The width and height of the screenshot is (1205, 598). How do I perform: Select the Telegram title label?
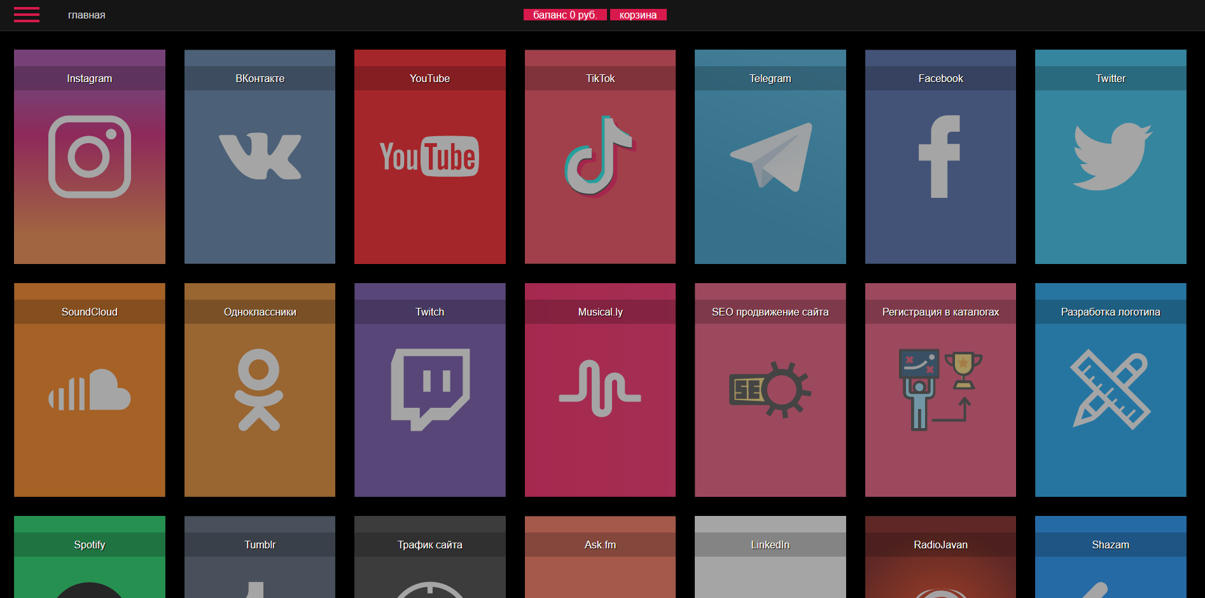pyautogui.click(x=770, y=78)
